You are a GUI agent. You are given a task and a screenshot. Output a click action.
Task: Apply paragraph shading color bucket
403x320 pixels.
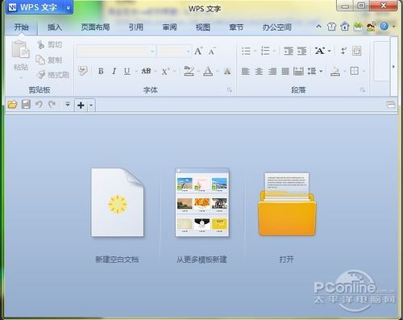pyautogui.click(x=335, y=71)
